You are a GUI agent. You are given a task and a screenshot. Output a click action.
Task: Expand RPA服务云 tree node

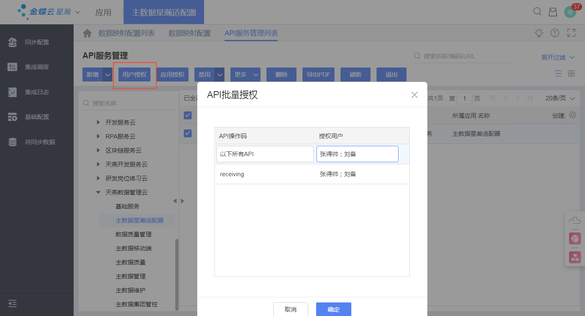98,137
